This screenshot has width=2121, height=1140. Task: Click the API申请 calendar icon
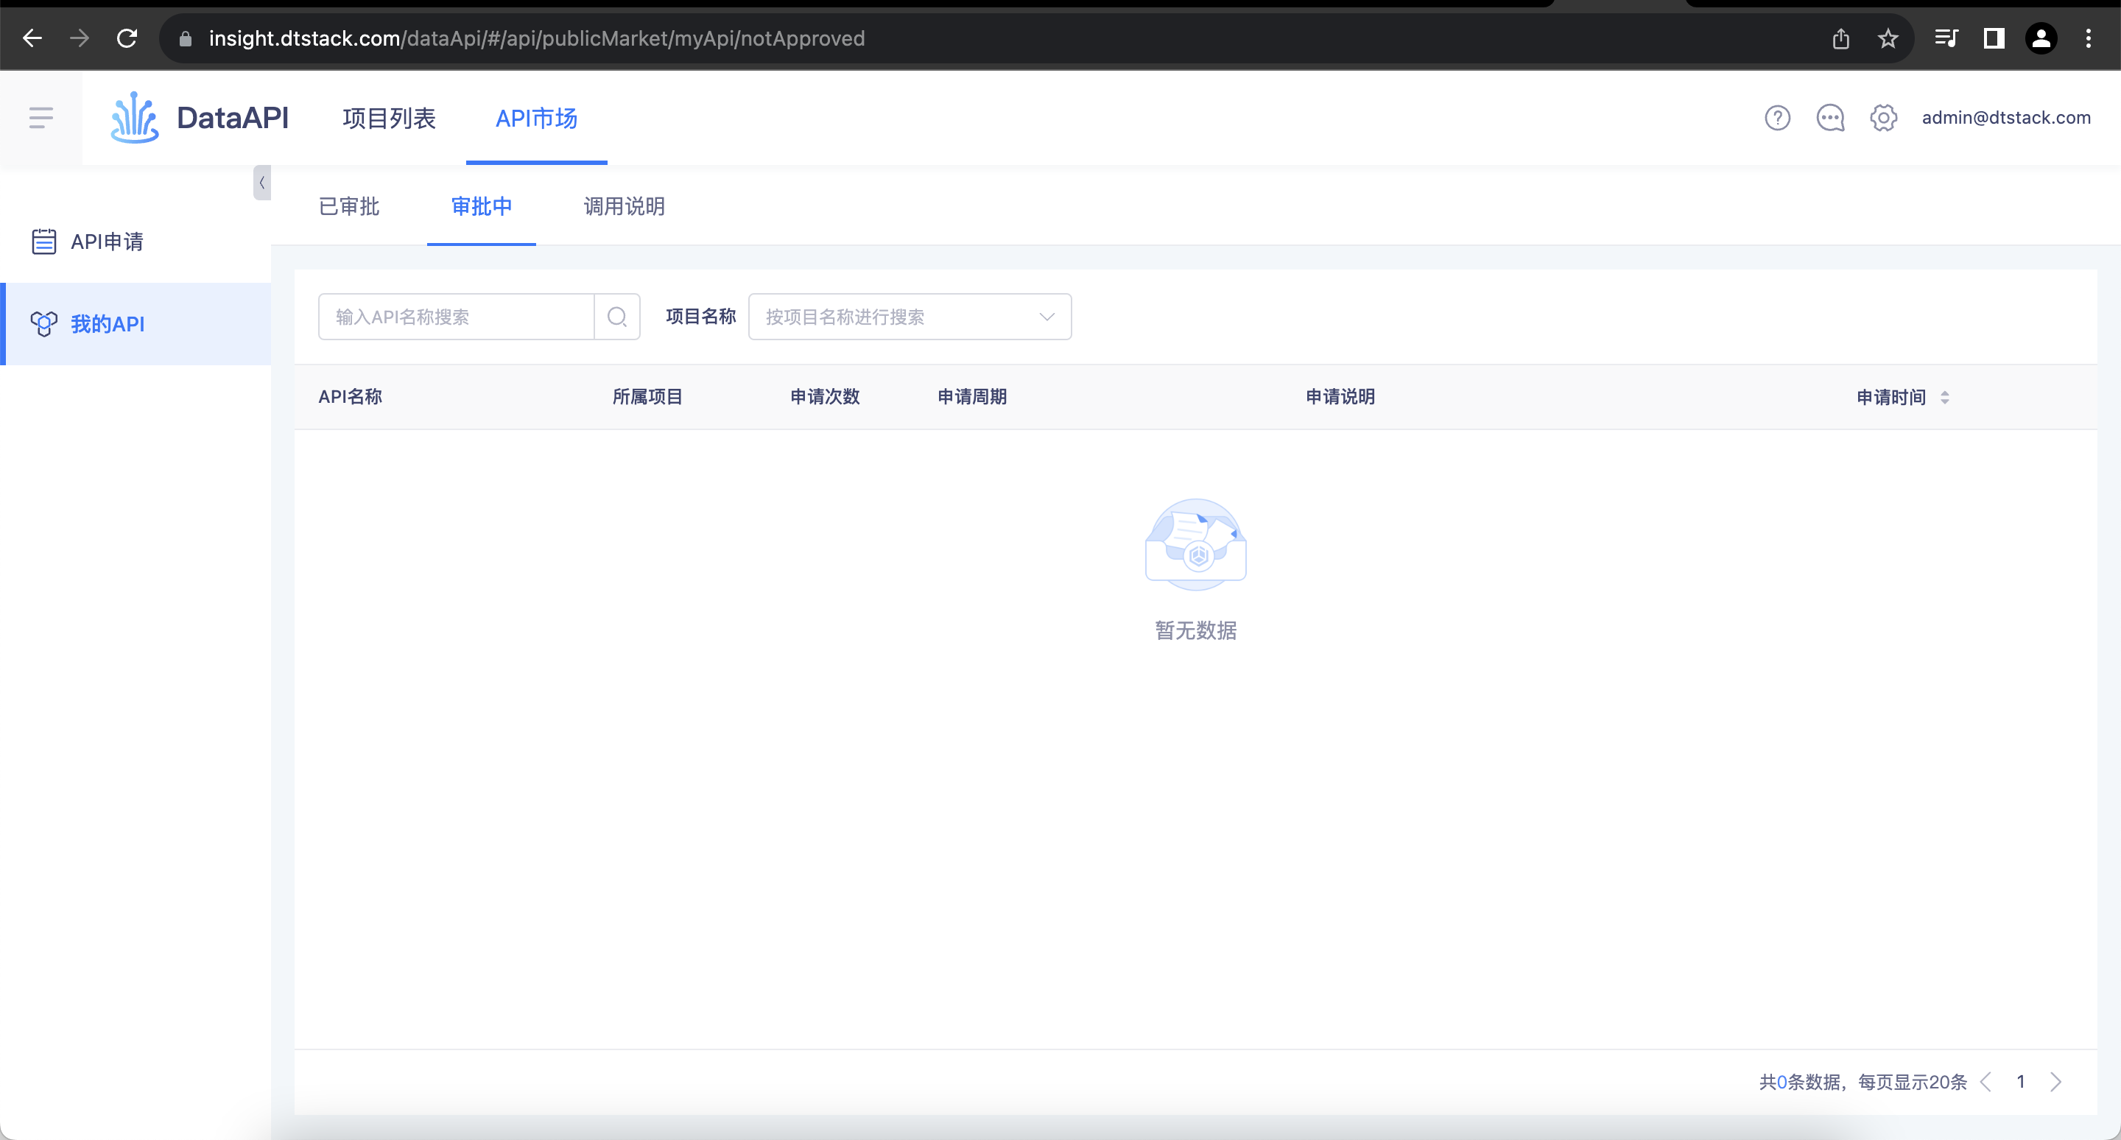(x=43, y=241)
